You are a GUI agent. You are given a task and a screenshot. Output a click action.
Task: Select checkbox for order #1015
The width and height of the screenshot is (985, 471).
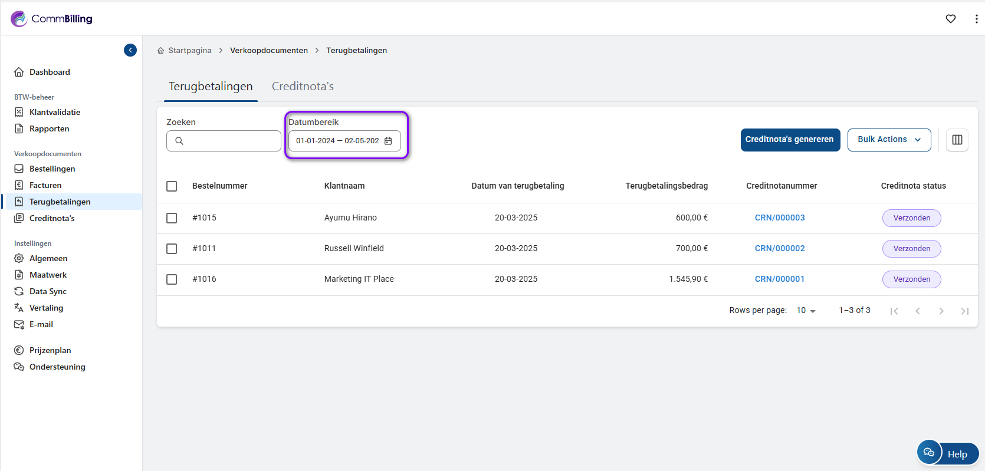(x=172, y=218)
